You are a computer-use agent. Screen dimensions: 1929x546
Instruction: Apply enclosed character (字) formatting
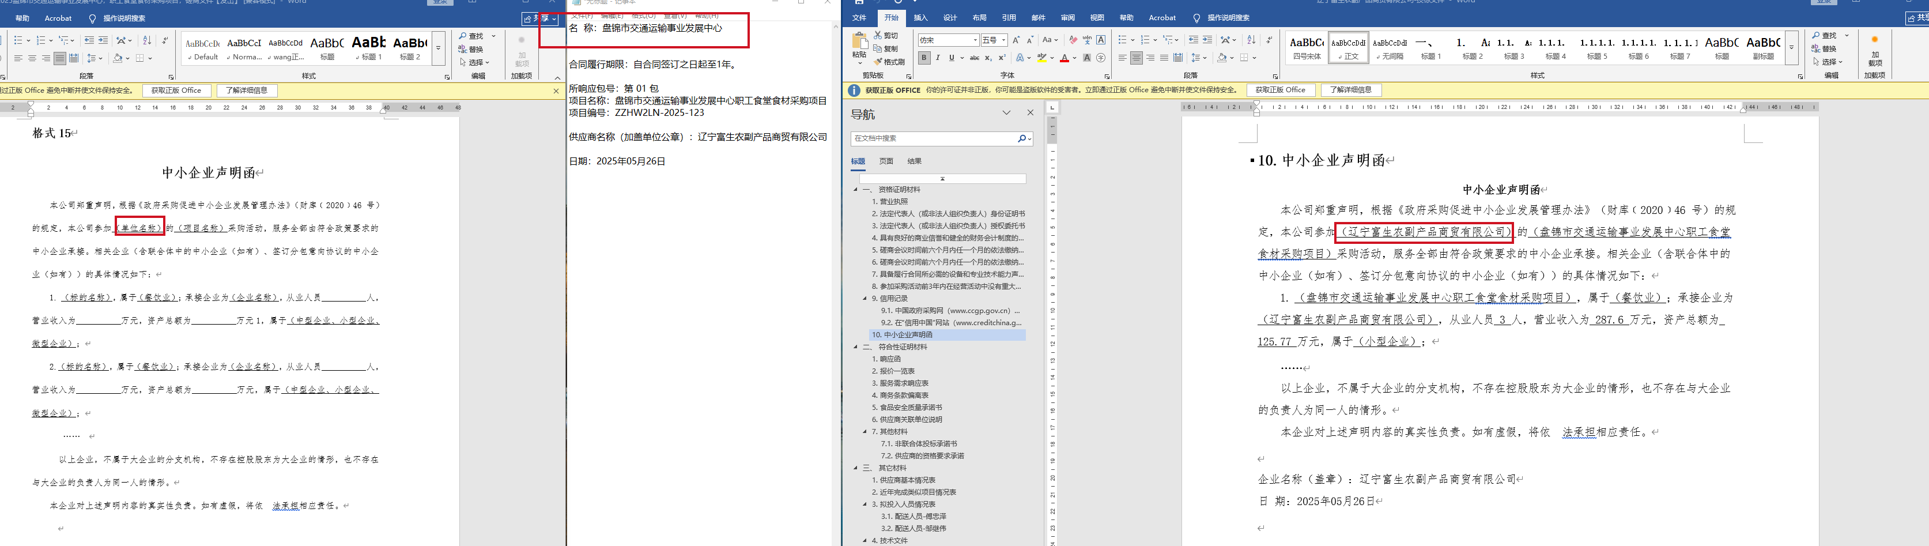click(x=1101, y=58)
